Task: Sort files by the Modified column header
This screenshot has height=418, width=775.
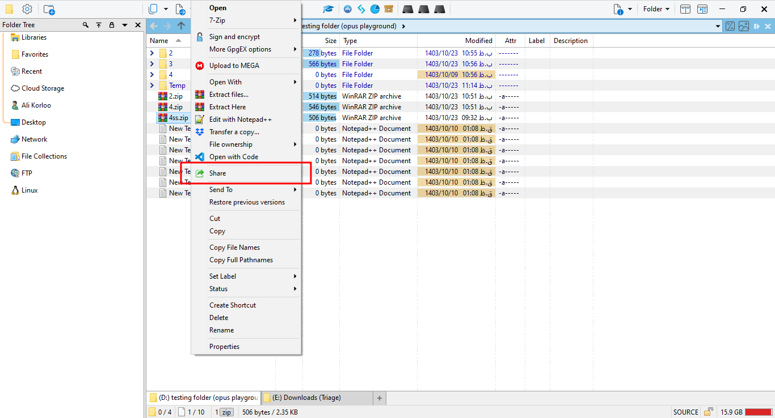Action: [x=478, y=41]
